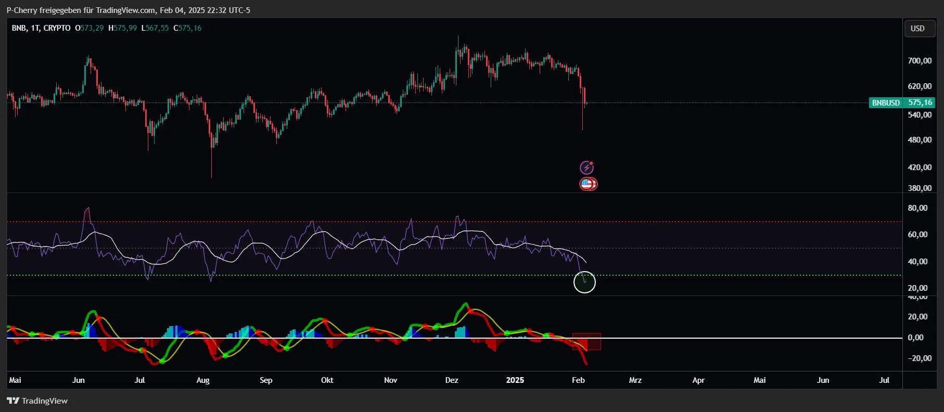
Task: Click the purple lightning event icon
Action: 587,168
